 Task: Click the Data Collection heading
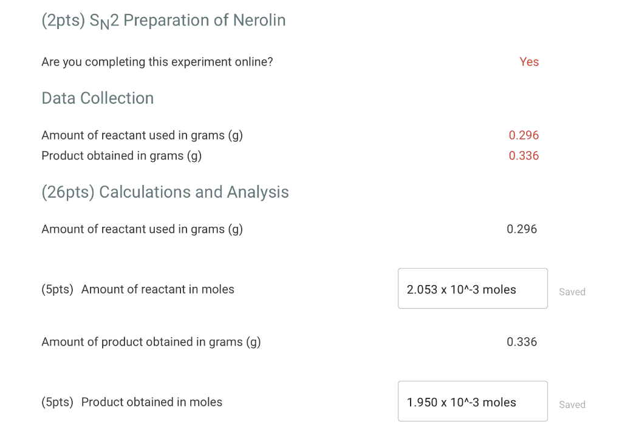pos(97,98)
